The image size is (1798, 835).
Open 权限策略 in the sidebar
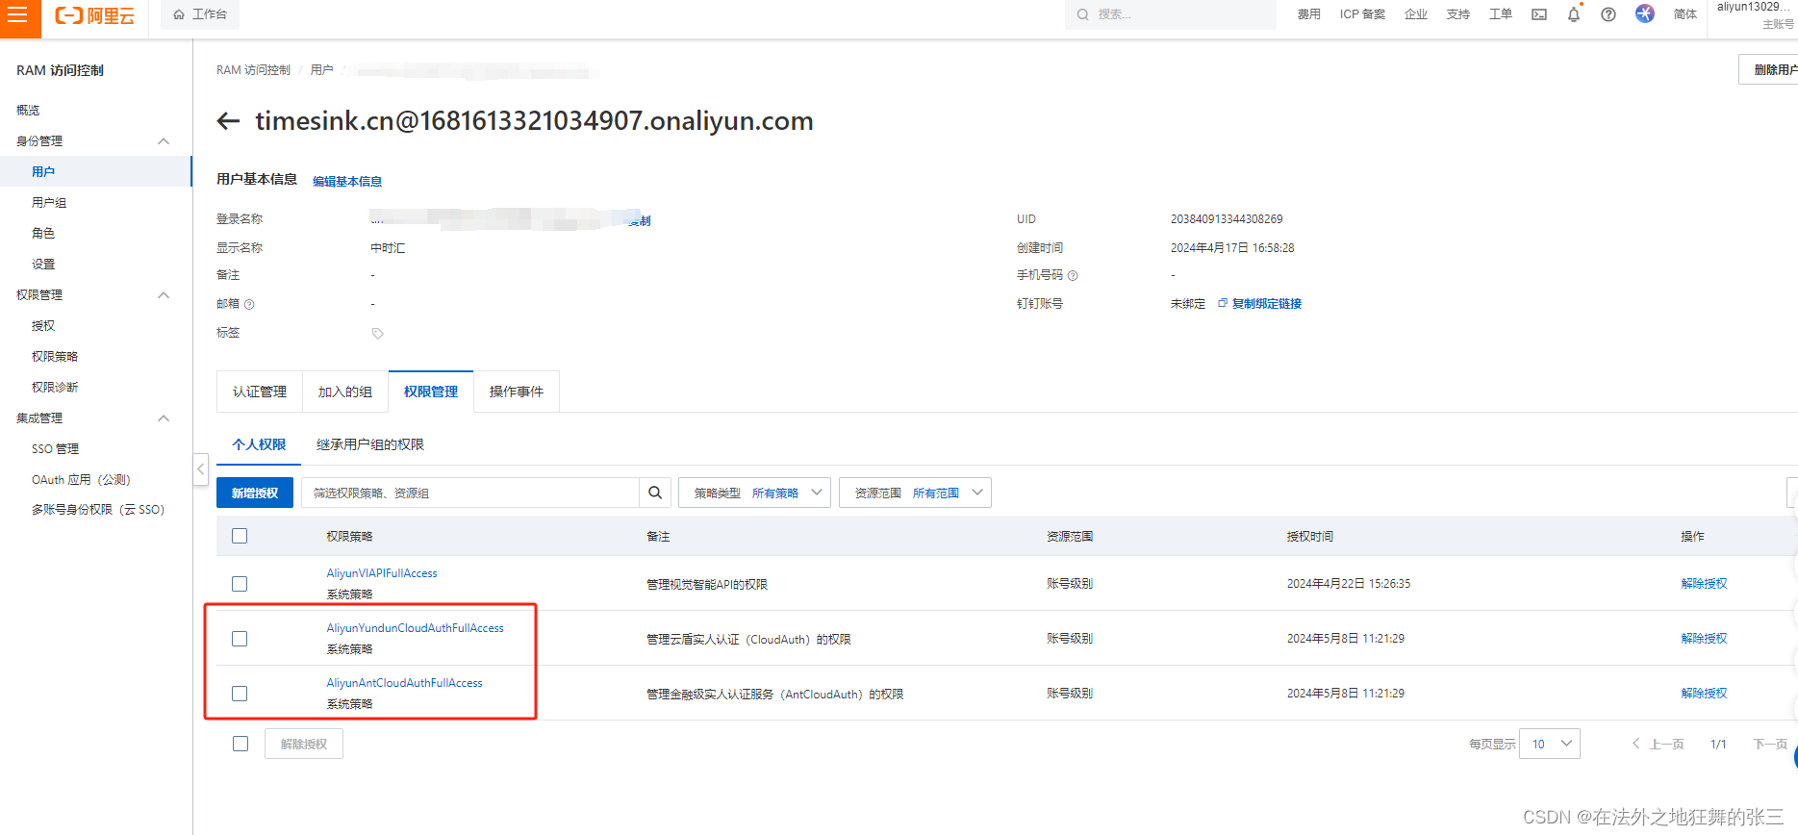(55, 357)
